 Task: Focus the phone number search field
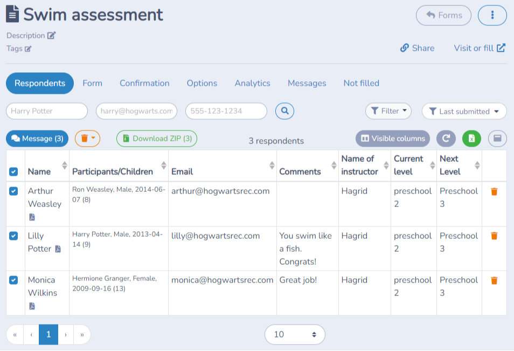coord(226,111)
